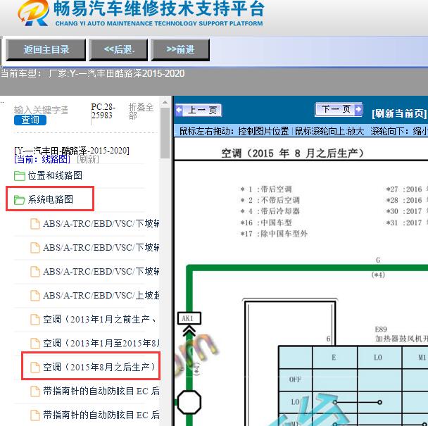Click the 系统电路图 open folder icon
This screenshot has width=428, height=426.
click(x=20, y=199)
